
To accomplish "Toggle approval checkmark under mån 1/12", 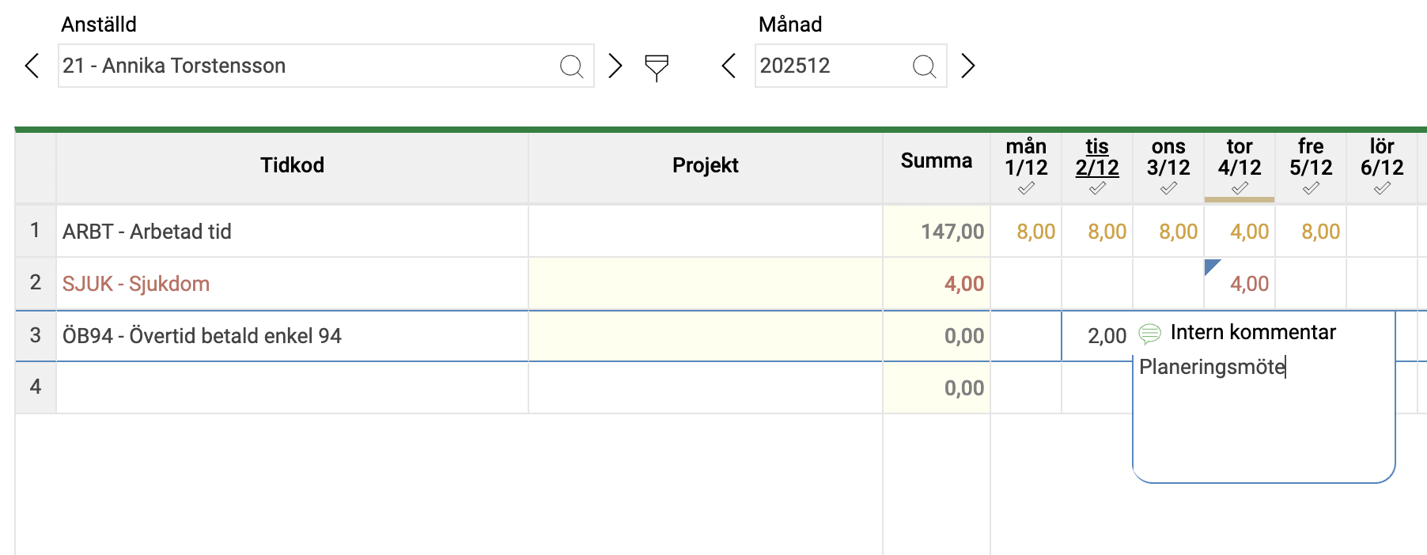I will tap(1026, 189).
